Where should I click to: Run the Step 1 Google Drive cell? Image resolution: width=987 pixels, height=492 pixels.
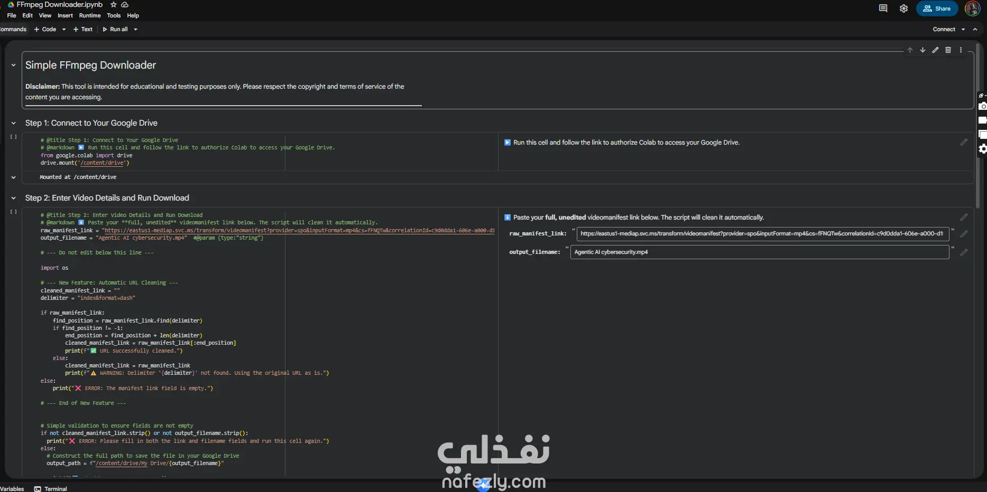(14, 137)
